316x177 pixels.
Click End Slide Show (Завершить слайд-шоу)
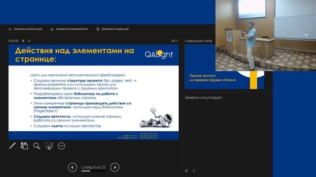(x=113, y=29)
